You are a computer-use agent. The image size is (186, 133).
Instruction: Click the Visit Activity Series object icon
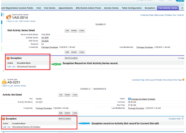pos(8,17)
